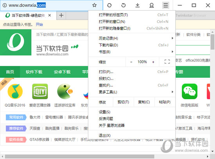Open the 软件分类 link at top right
215x159 pixels.
click(x=193, y=34)
